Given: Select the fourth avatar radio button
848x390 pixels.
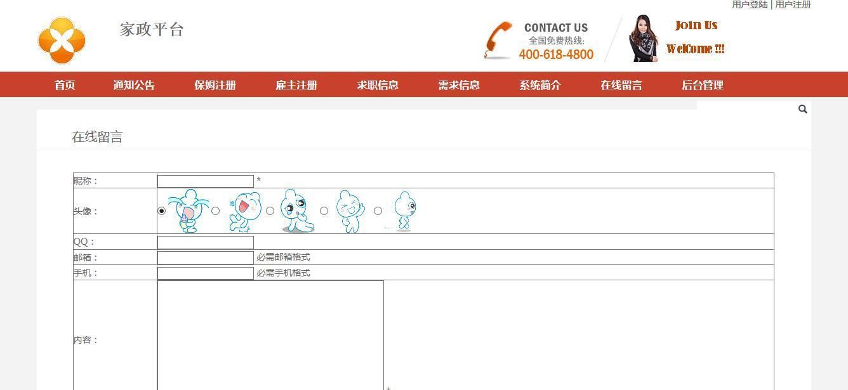Looking at the screenshot, I should coord(324,211).
